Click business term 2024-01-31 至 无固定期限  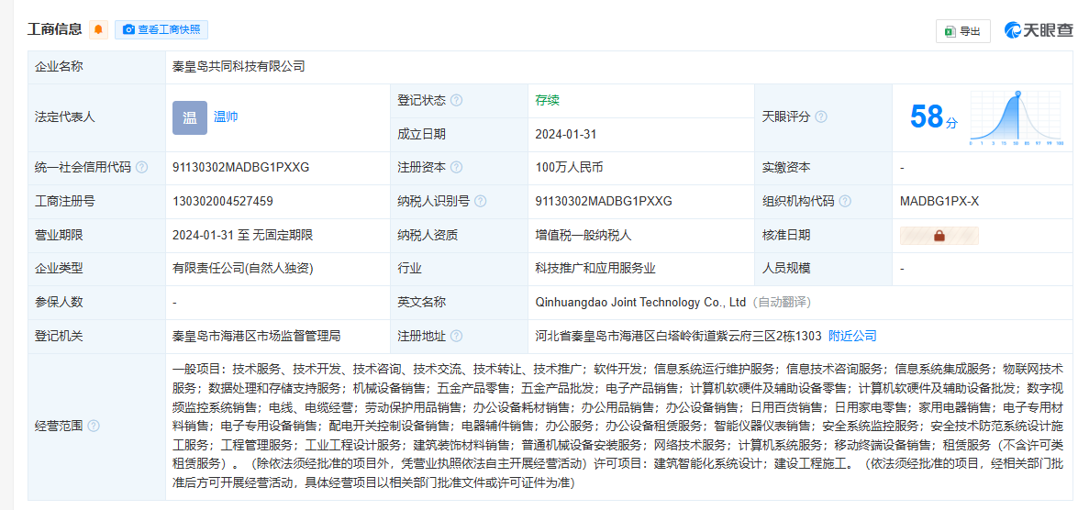coord(243,235)
